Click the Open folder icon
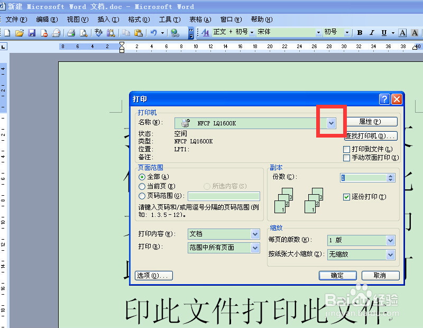The image size is (423, 328). pyautogui.click(x=20, y=33)
